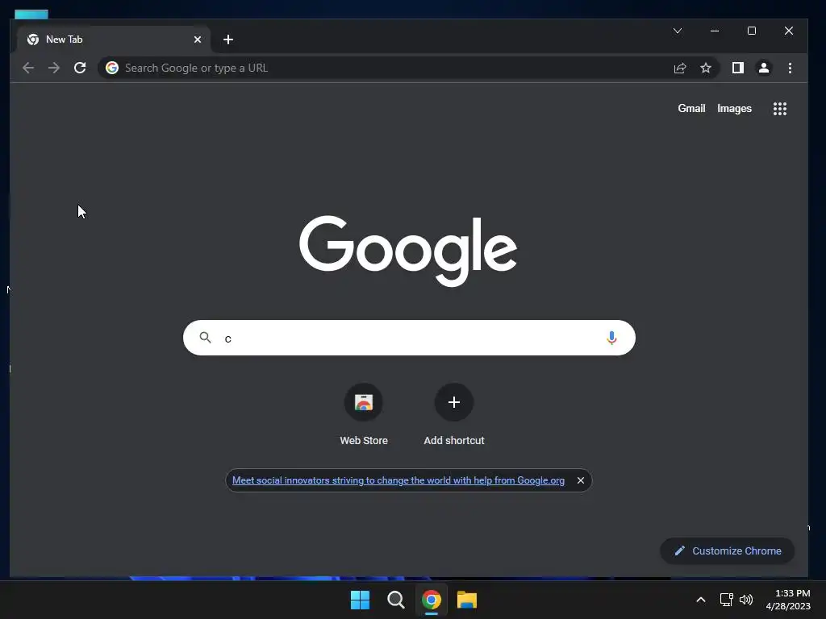Screen dimensions: 826x619
Task: Open the Google apps grid
Action: 780,109
